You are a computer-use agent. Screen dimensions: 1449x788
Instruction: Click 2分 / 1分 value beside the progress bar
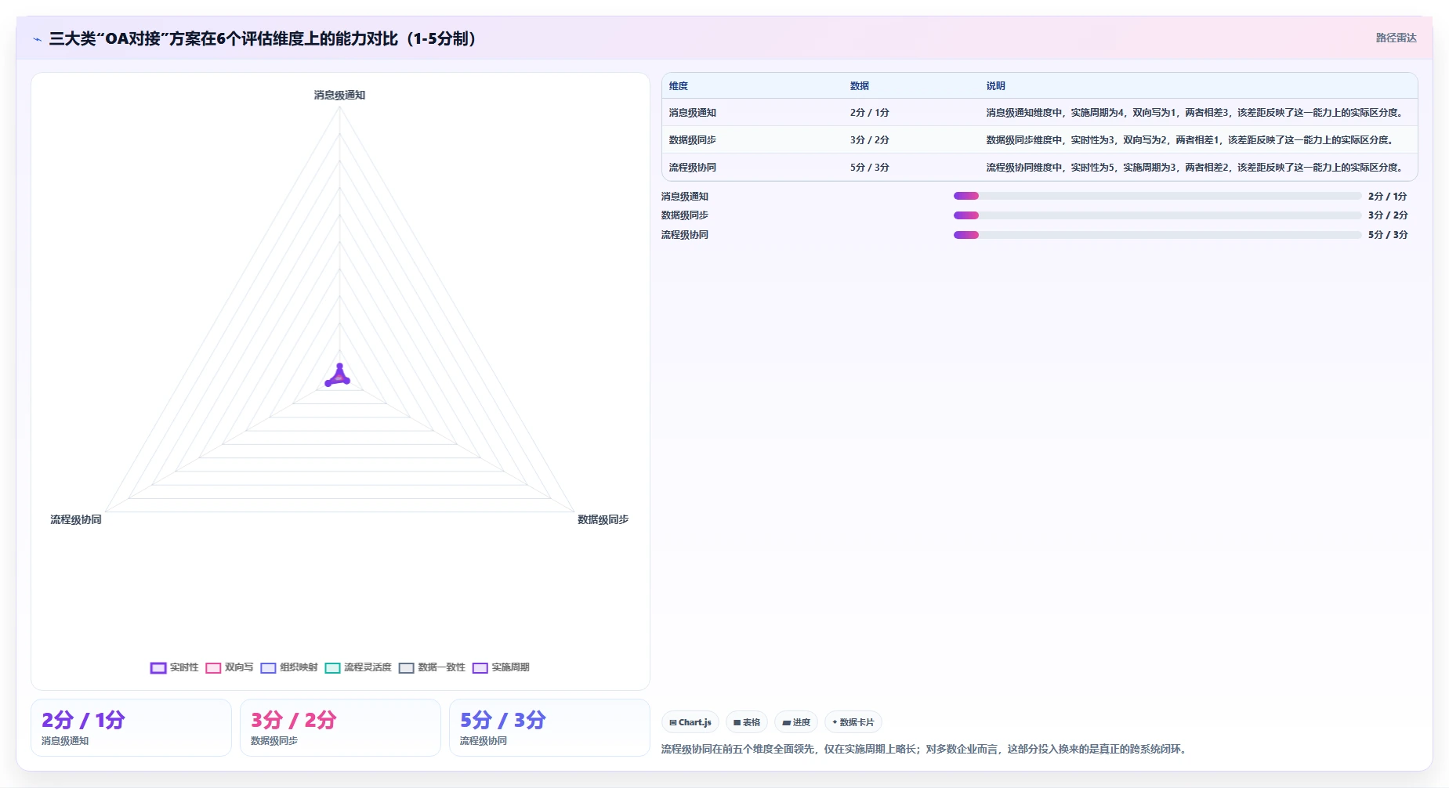click(1388, 197)
